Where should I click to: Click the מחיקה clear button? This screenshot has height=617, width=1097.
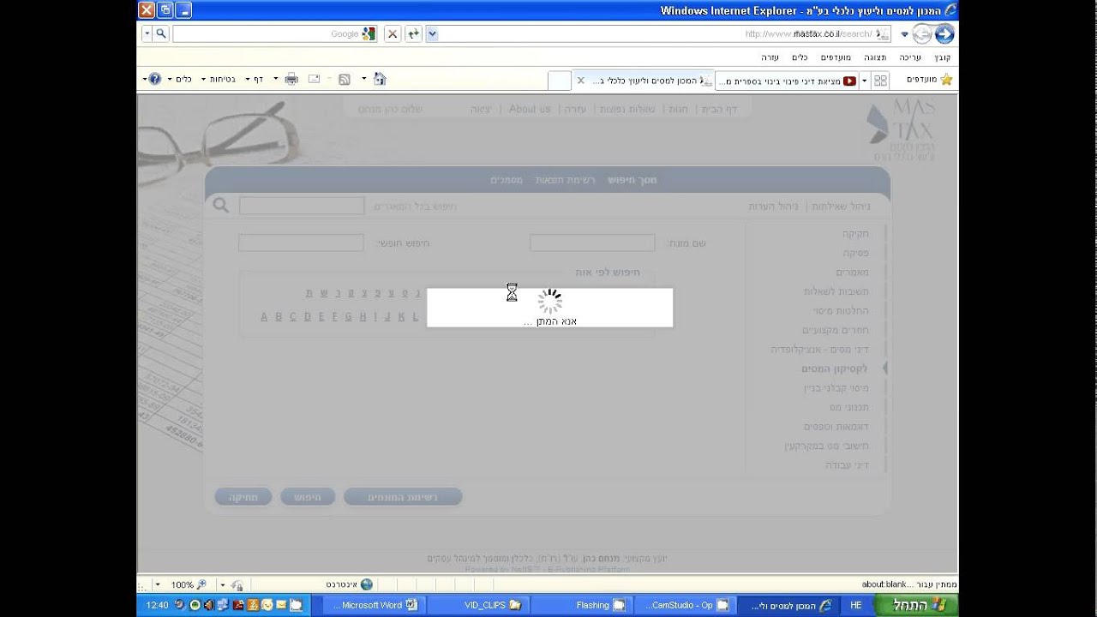tap(243, 497)
